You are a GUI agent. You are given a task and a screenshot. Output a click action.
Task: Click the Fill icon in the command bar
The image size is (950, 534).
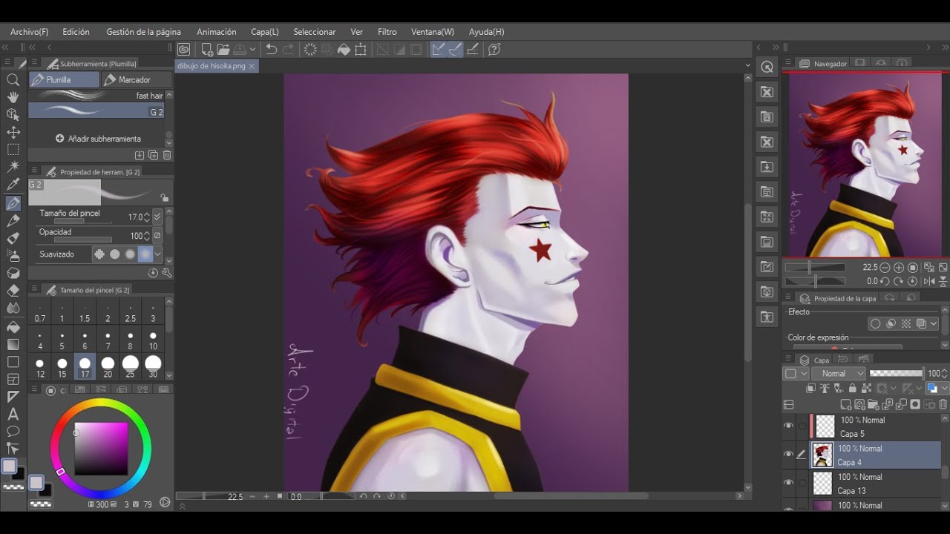click(344, 50)
